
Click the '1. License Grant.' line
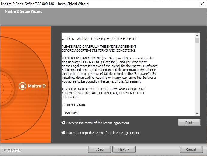pos(74,105)
